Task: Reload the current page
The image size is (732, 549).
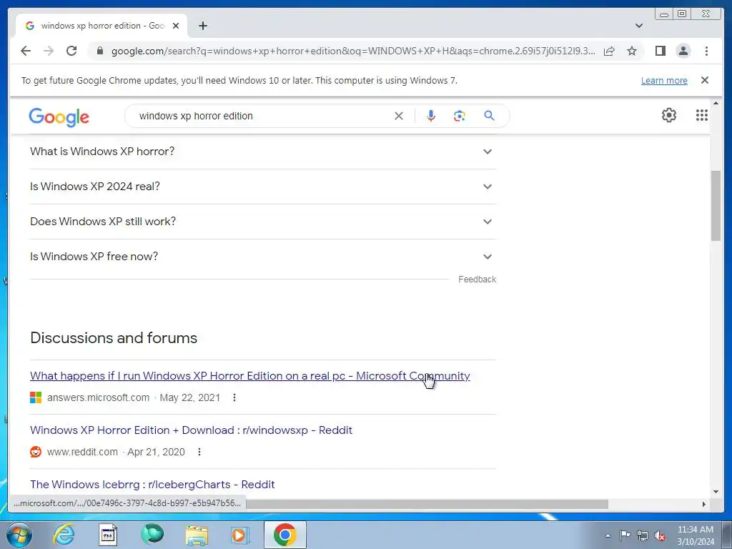Action: pos(71,51)
